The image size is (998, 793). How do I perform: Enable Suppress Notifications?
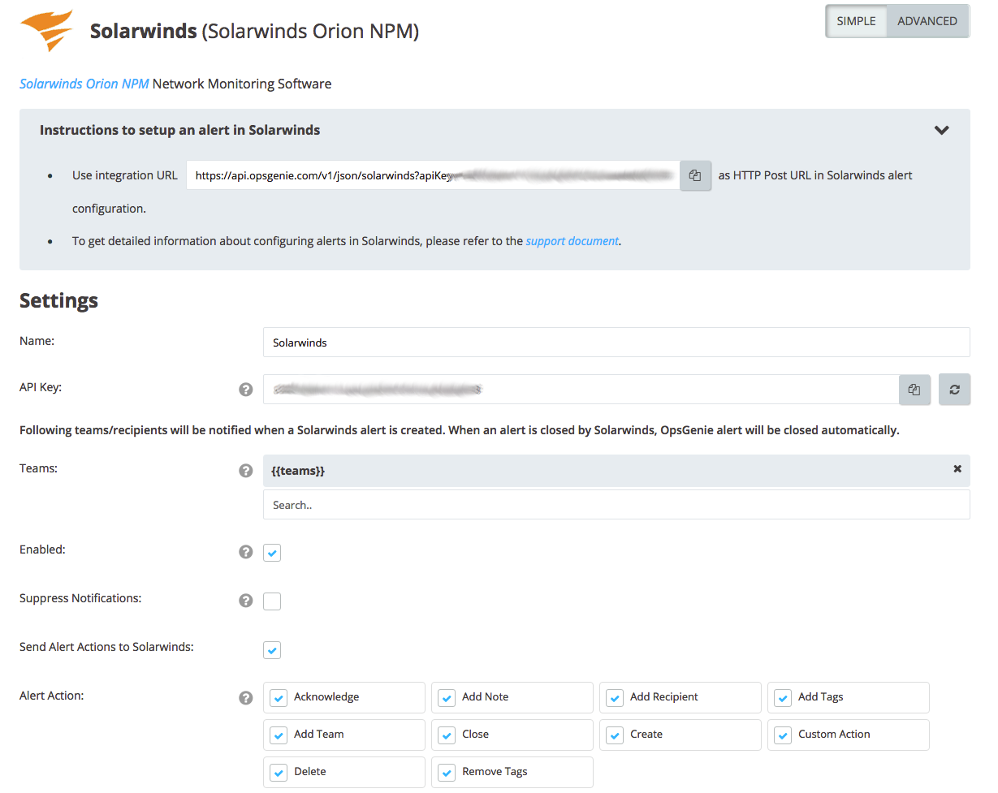[x=272, y=601]
